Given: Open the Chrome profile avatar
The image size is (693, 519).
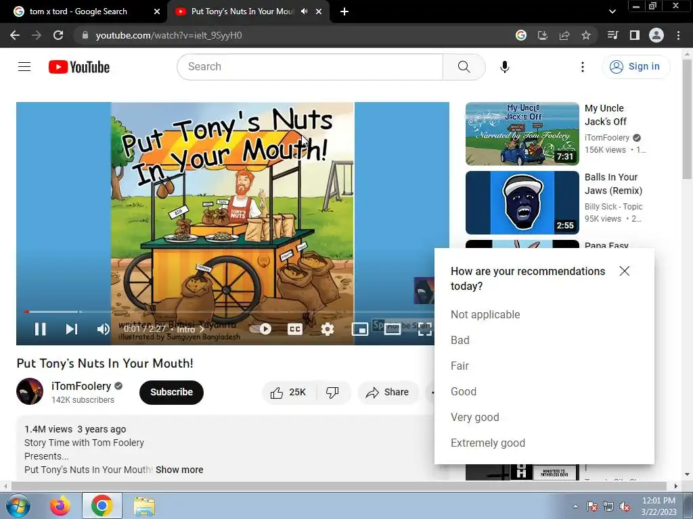Looking at the screenshot, I should tap(656, 35).
